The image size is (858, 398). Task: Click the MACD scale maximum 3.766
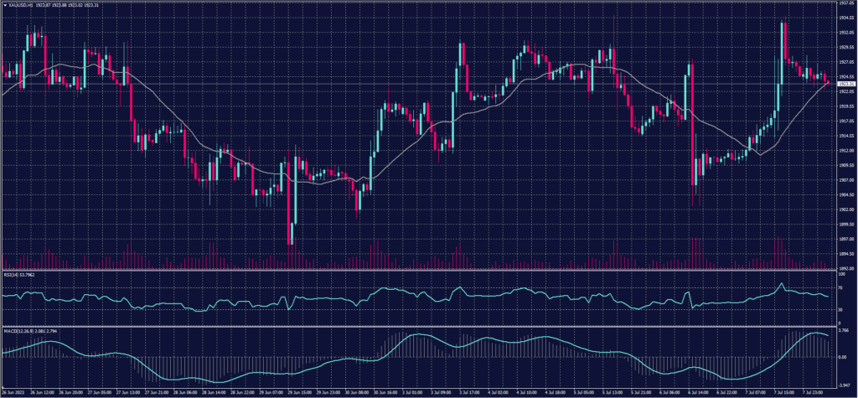(x=844, y=332)
